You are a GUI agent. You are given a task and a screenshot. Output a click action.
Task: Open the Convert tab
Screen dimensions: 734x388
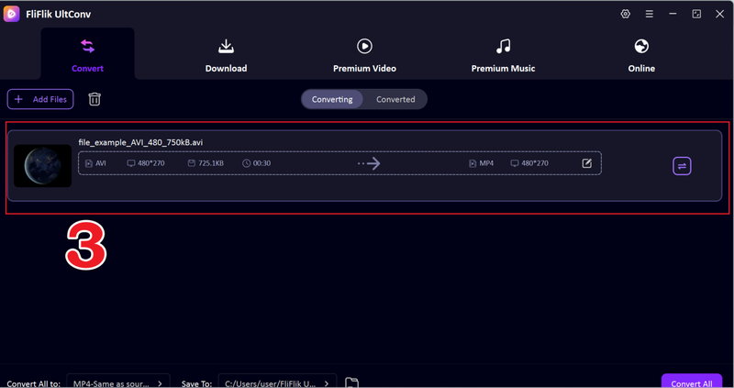[87, 55]
